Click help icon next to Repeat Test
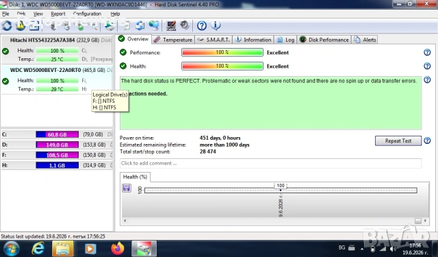Image resolution: width=438 pixels, height=257 pixels. (x=427, y=140)
